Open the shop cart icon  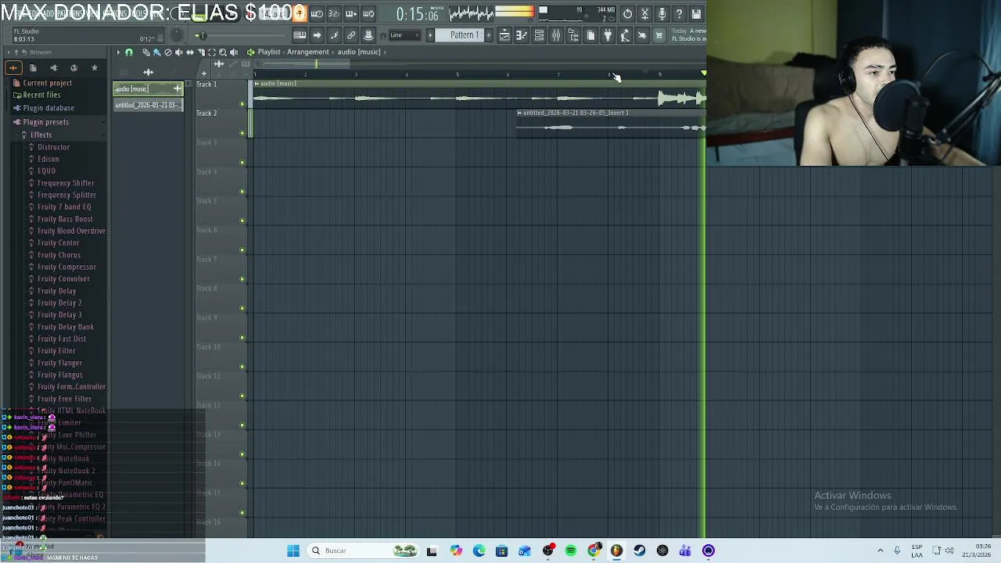pos(659,35)
